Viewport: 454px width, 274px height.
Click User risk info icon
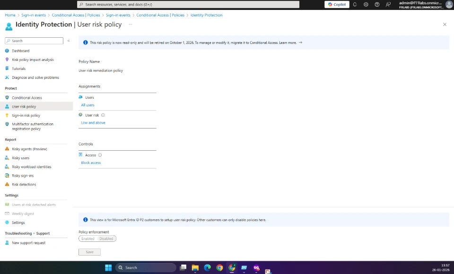pyautogui.click(x=103, y=115)
